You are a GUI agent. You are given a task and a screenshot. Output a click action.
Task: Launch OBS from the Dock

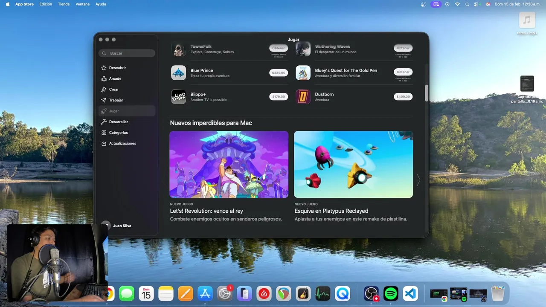click(371, 293)
